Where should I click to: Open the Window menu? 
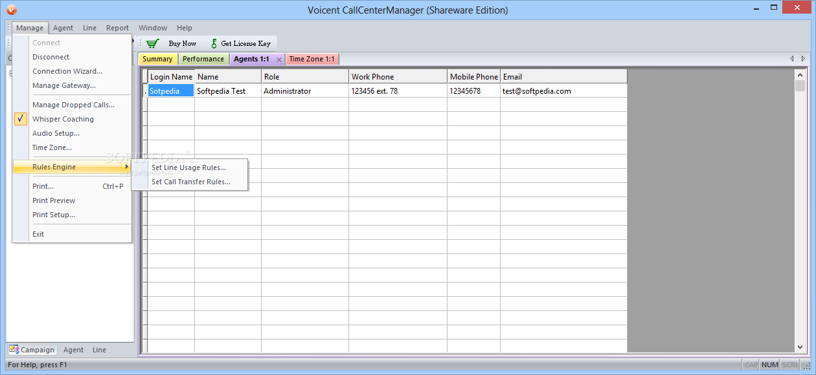tap(153, 28)
